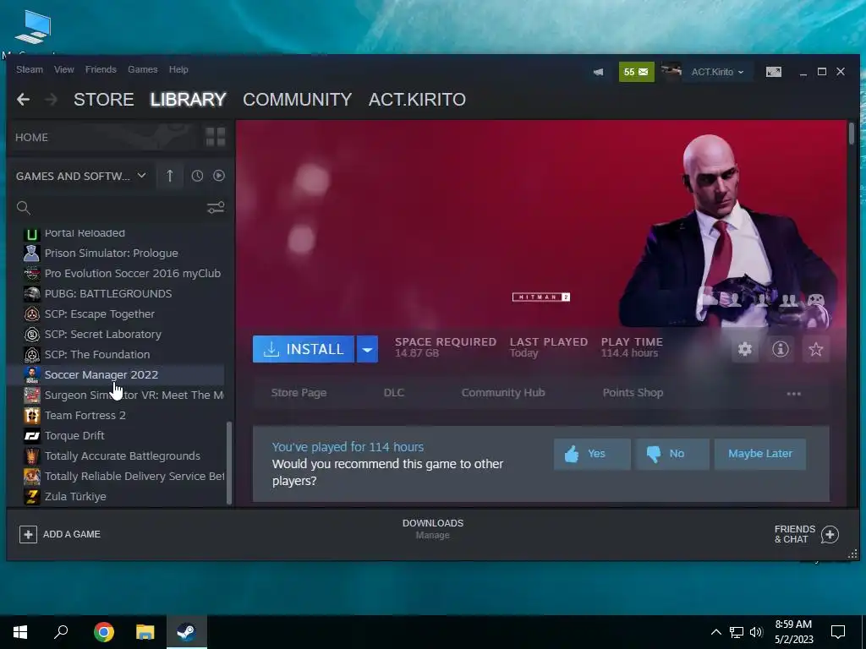Open the Windows Start menu
This screenshot has width=866, height=649.
[20, 632]
